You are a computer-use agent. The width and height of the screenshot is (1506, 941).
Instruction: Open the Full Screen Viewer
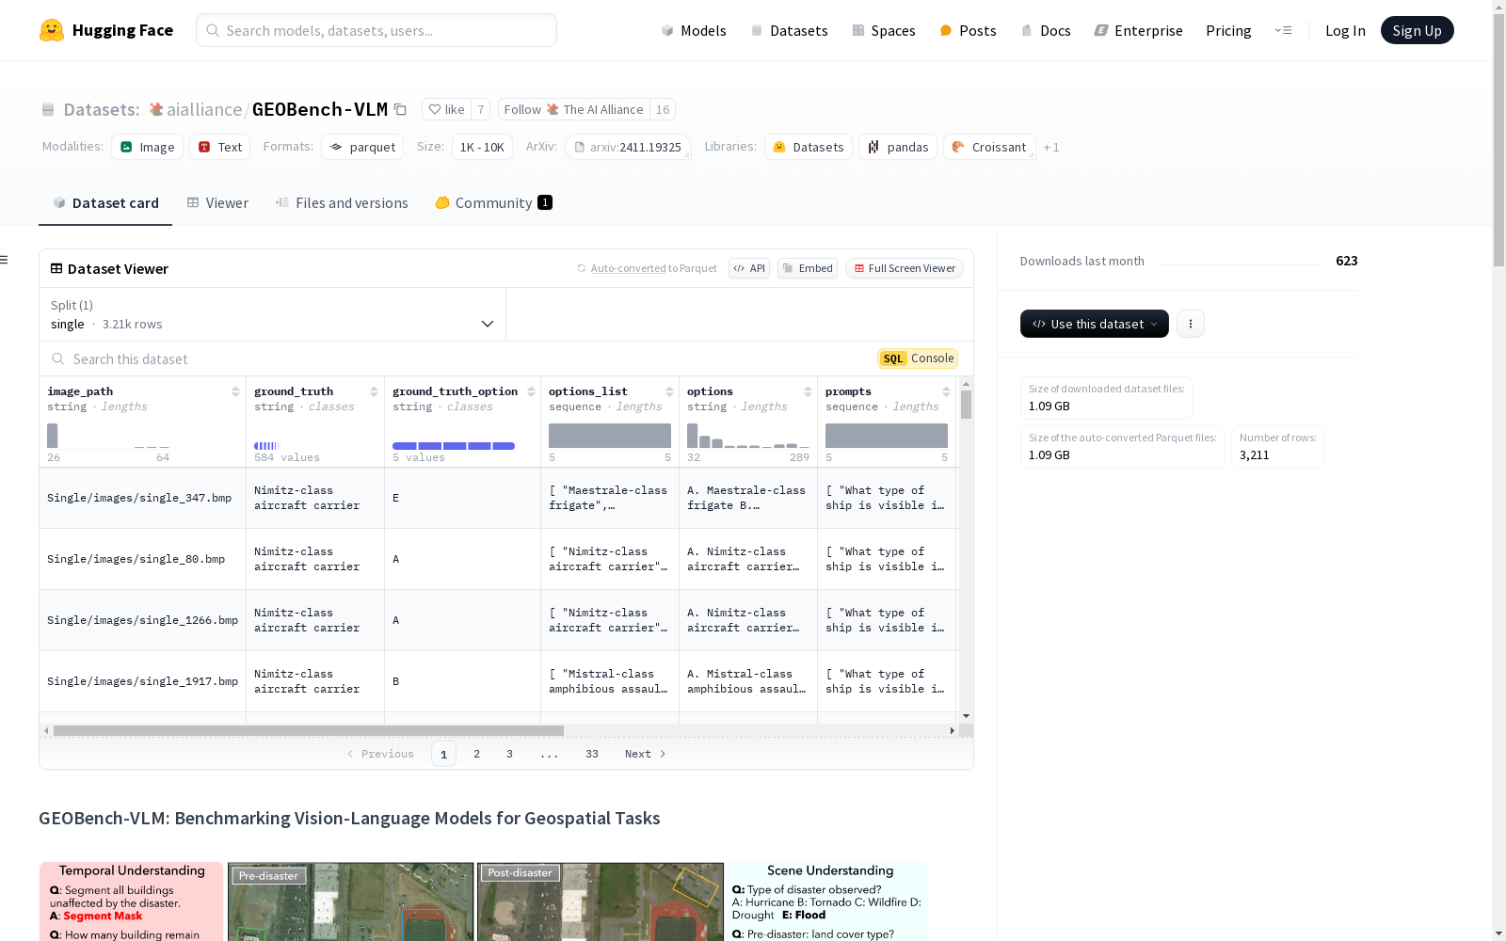904,268
